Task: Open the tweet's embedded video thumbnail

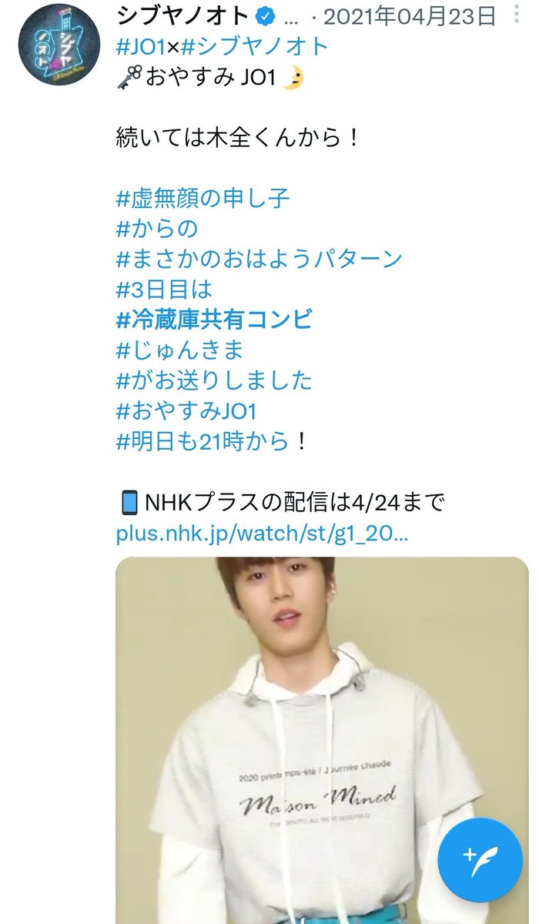Action: 322,740
